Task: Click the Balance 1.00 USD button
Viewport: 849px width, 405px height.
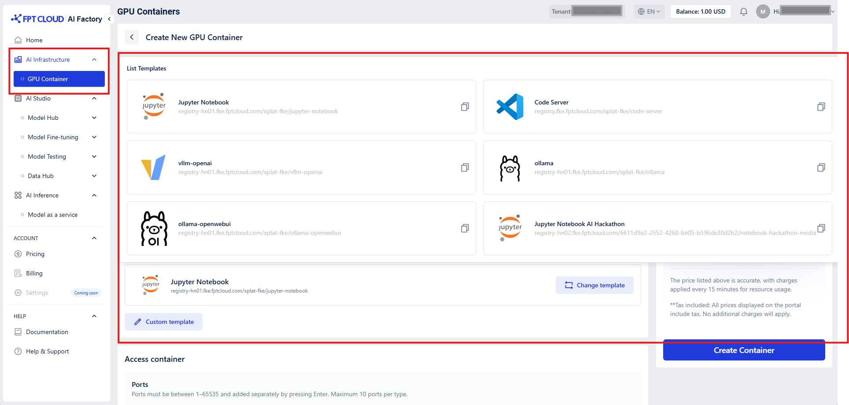Action: coord(701,11)
